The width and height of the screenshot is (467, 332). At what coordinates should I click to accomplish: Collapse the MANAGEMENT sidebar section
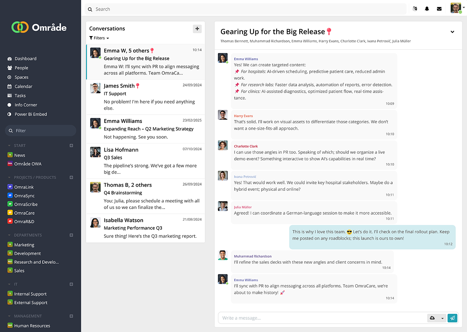click(x=9, y=316)
